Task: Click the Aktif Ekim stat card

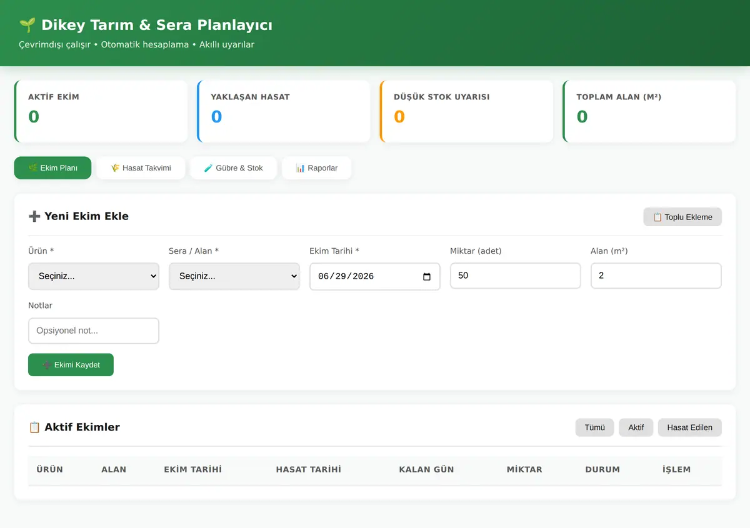Action: click(x=101, y=111)
